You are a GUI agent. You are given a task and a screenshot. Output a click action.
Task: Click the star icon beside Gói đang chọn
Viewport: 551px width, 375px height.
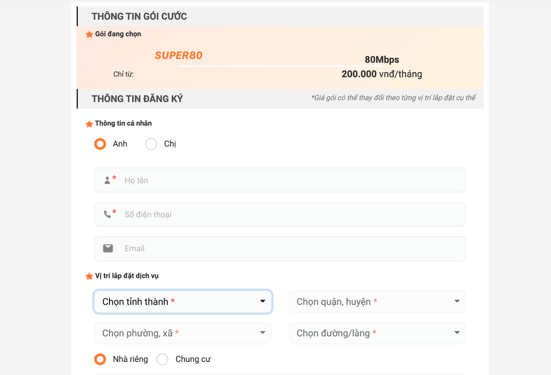[89, 34]
